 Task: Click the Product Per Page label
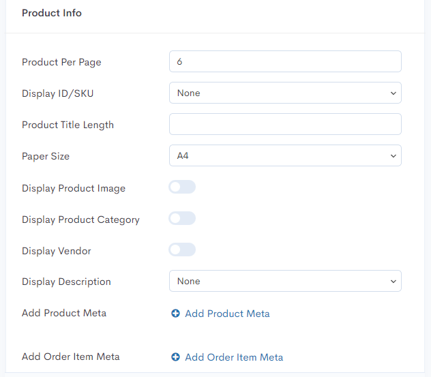tap(61, 62)
